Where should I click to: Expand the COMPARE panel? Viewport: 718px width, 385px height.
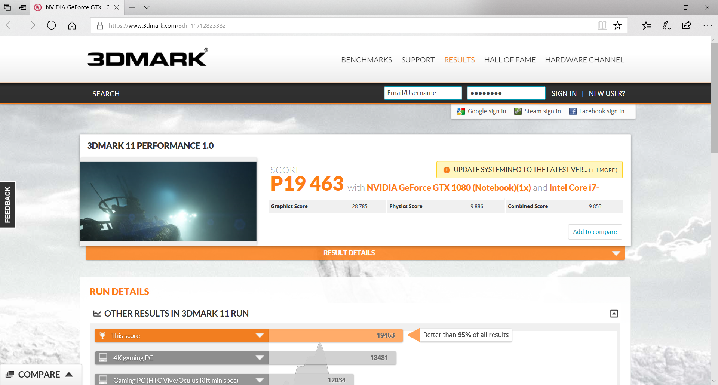point(40,375)
